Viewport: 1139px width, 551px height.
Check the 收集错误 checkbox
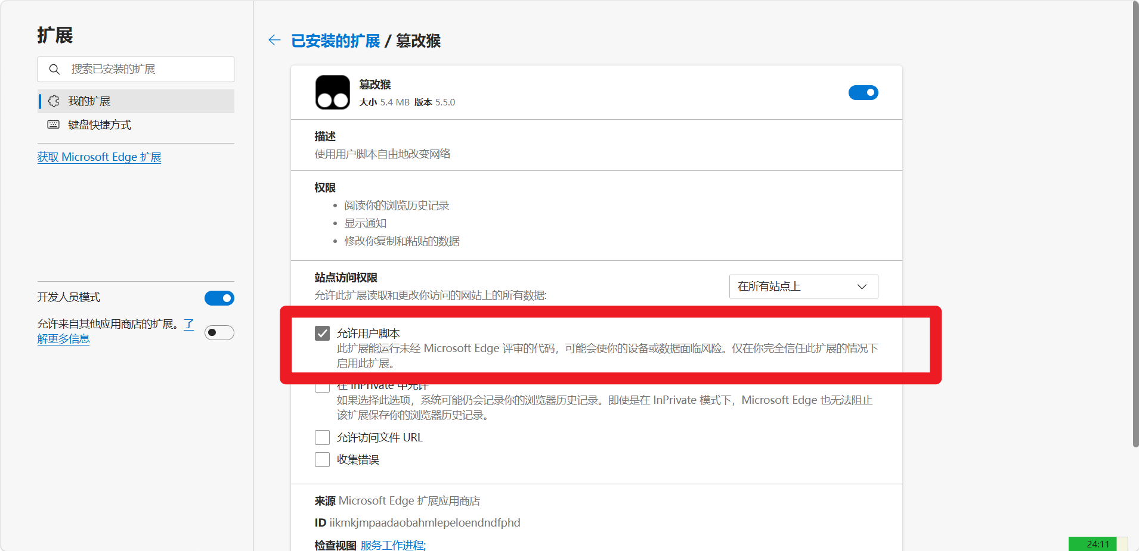pyautogui.click(x=322, y=459)
